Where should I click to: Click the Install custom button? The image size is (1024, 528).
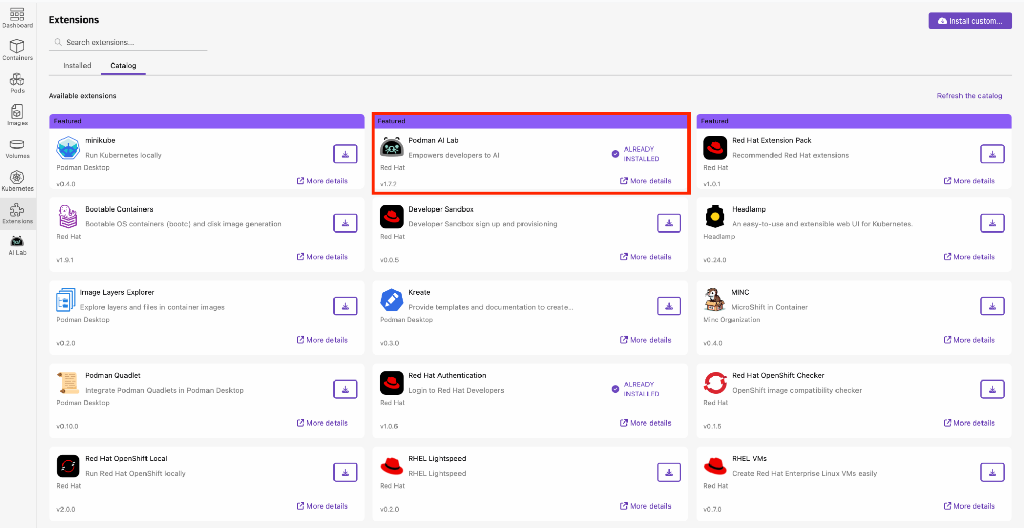click(x=970, y=21)
